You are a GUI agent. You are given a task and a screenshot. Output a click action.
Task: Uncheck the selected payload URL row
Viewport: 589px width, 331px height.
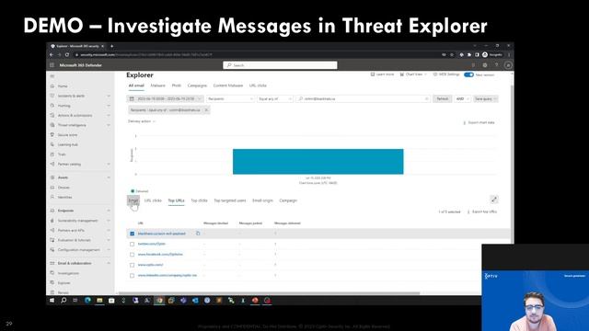coord(132,234)
